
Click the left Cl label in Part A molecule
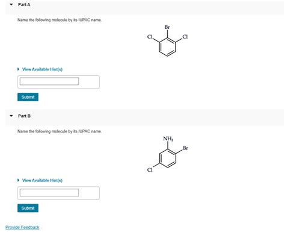click(150, 37)
